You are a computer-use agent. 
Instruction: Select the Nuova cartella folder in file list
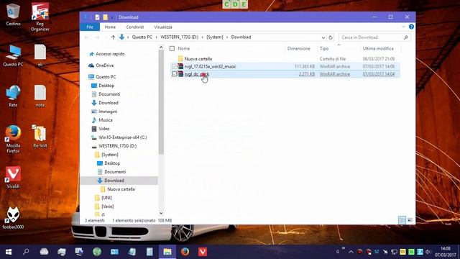pos(198,59)
